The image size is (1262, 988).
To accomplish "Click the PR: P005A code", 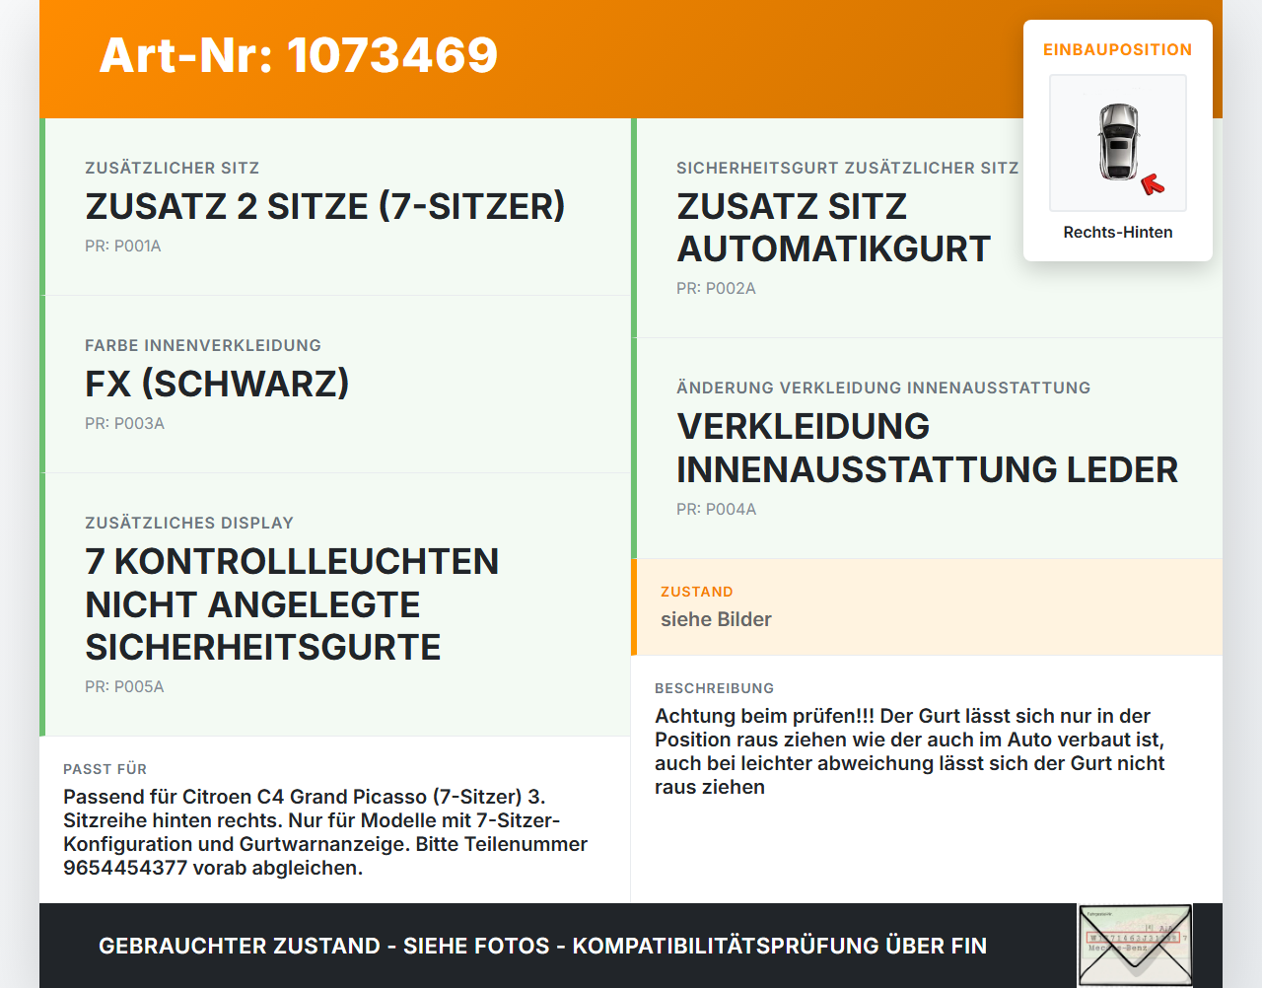I will coord(124,687).
